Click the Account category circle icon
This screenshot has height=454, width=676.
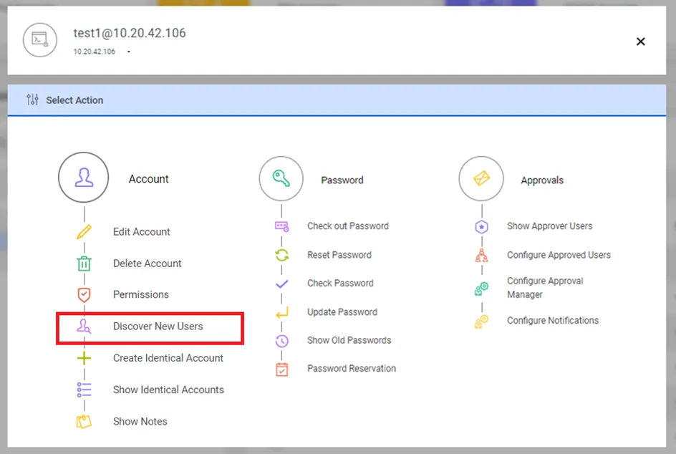(x=84, y=177)
